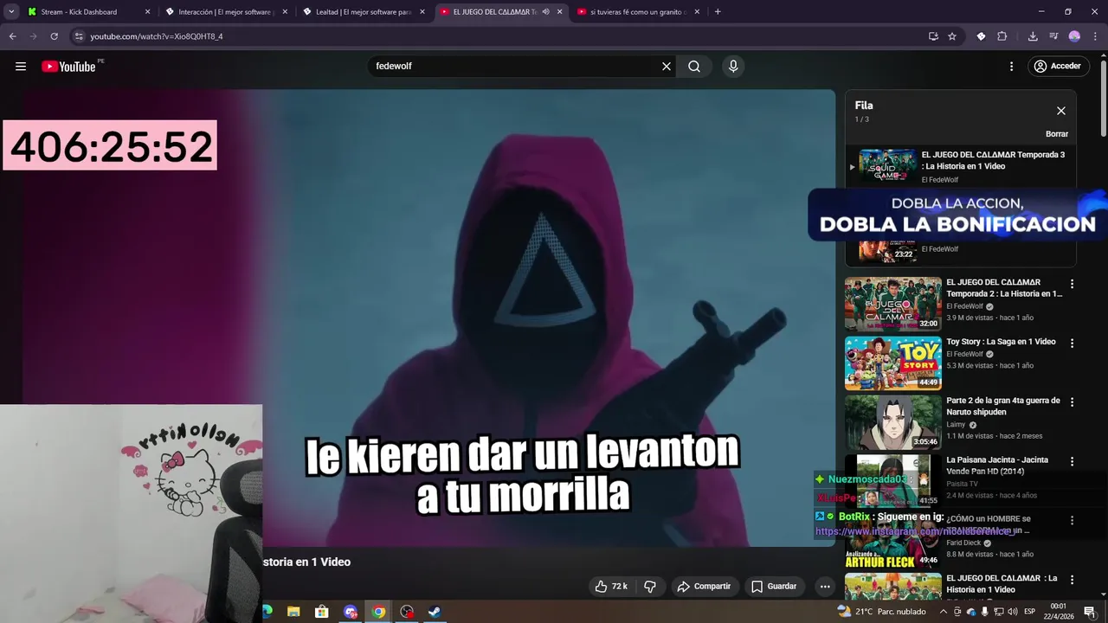Open the weather widget 21°C Parc. nublado
The width and height of the screenshot is (1108, 623).
(x=881, y=612)
